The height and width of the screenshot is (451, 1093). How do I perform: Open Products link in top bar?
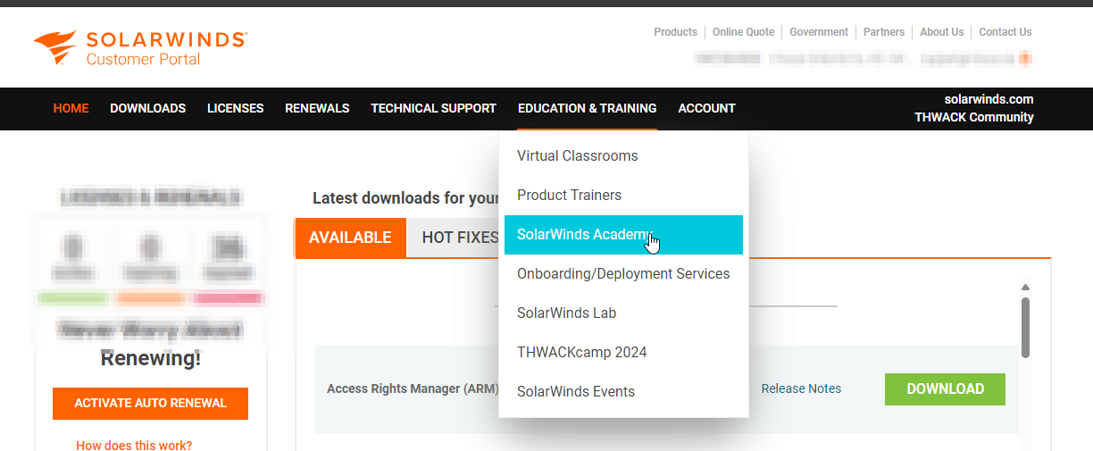click(675, 32)
